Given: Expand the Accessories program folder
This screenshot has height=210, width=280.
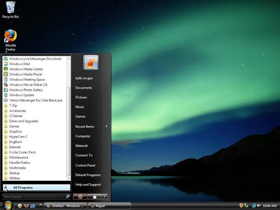Looking at the screenshot, I should (x=15, y=110).
